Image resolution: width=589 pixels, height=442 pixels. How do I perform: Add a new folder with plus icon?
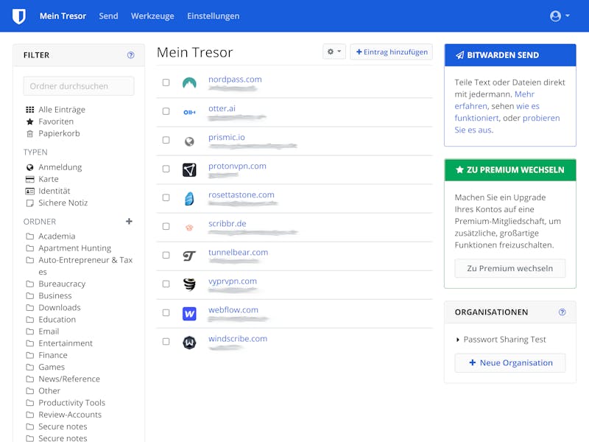coord(129,222)
